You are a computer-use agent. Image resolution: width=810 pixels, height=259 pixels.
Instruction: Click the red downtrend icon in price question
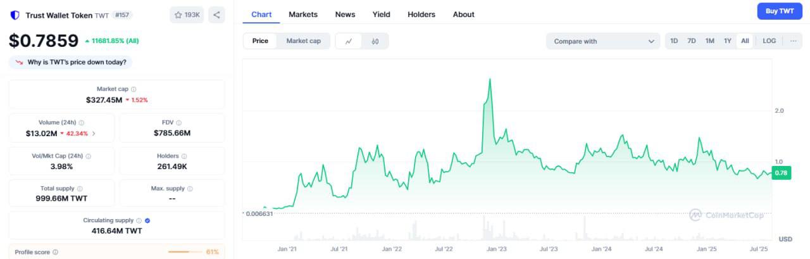[19, 62]
